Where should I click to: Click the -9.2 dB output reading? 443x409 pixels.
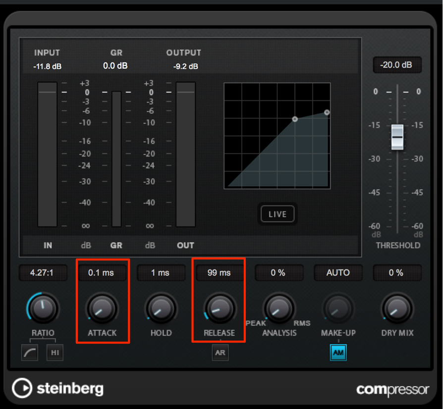click(185, 66)
